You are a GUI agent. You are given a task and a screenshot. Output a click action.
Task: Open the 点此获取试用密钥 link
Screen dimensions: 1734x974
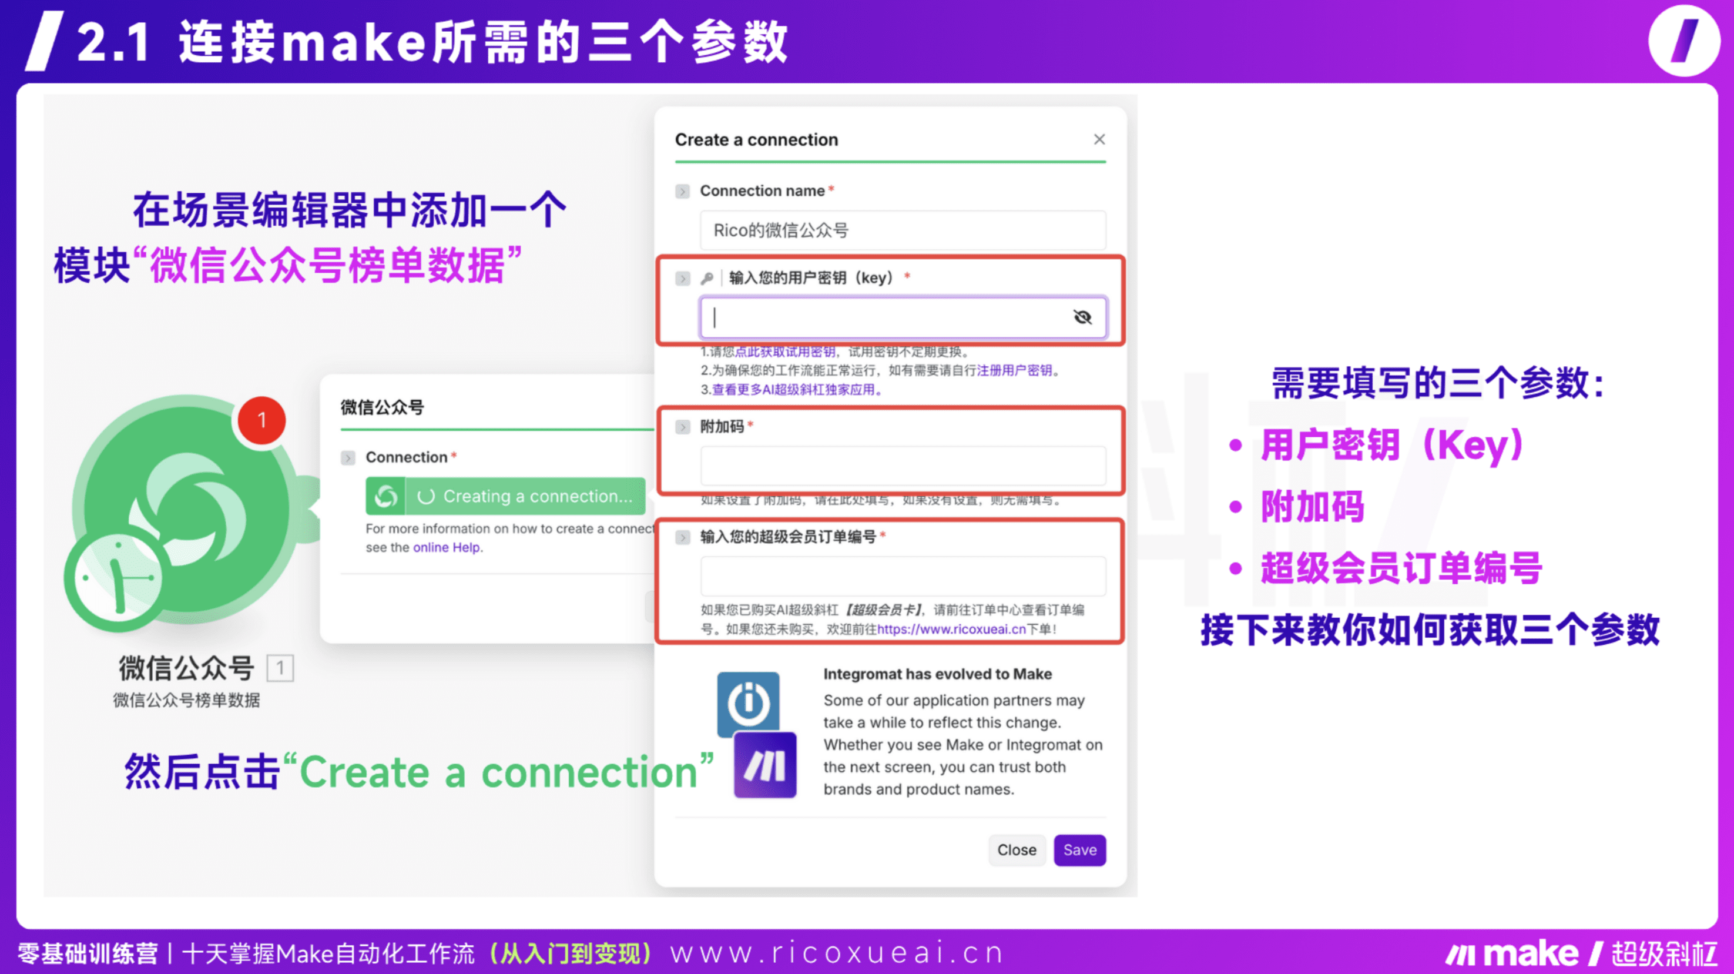tap(785, 352)
